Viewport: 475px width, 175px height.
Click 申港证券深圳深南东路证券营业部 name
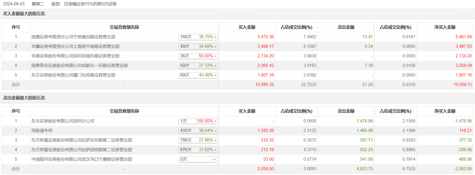point(76,56)
